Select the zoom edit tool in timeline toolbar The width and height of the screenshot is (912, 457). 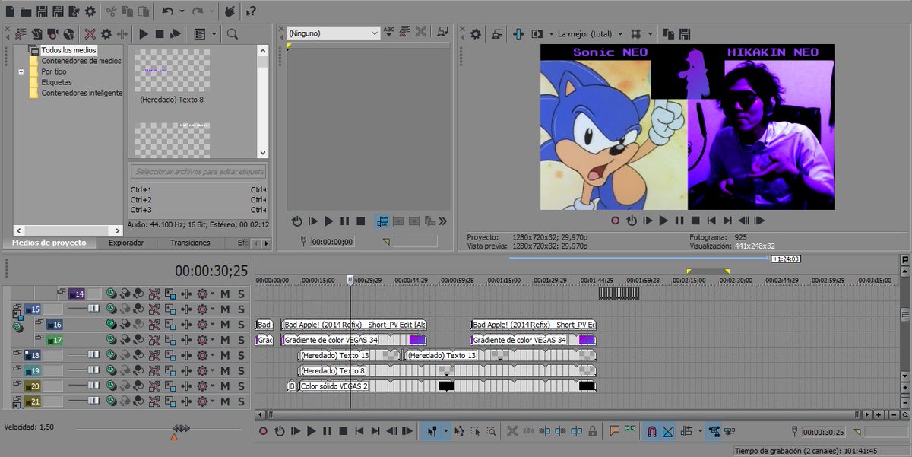[x=491, y=431]
